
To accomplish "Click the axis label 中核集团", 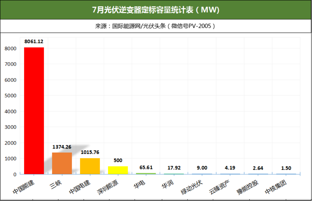I will pyautogui.click(x=276, y=187).
